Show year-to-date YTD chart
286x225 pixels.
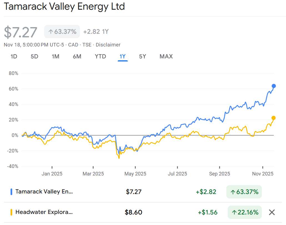pos(100,56)
